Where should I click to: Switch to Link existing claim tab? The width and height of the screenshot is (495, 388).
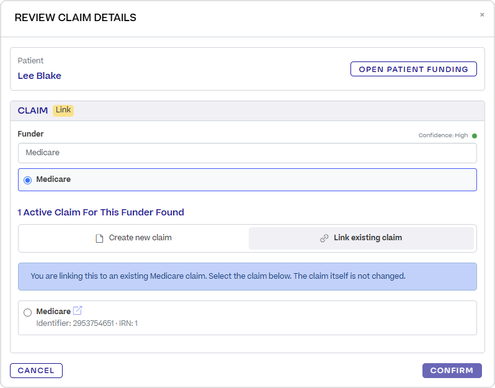pos(361,238)
